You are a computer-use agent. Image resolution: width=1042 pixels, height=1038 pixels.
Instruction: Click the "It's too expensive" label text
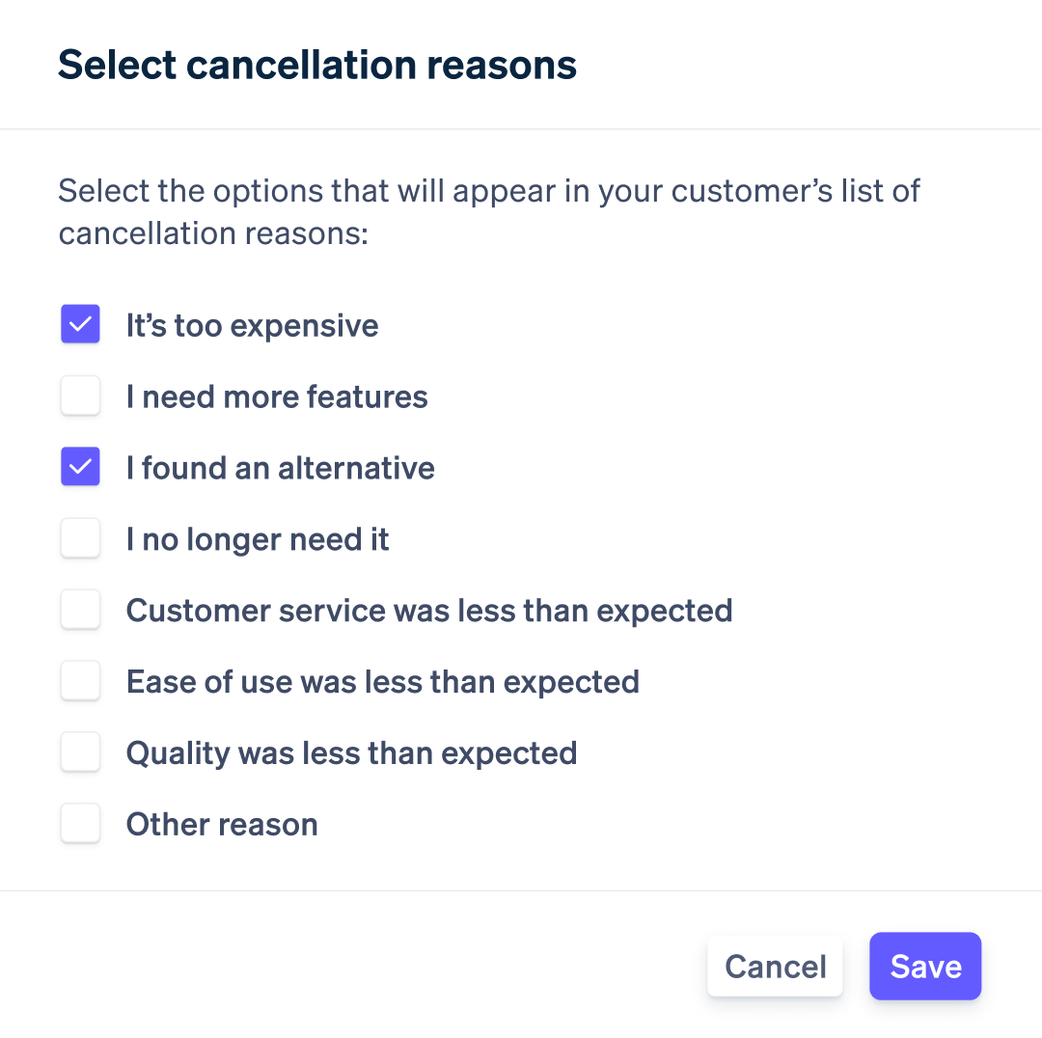point(252,326)
